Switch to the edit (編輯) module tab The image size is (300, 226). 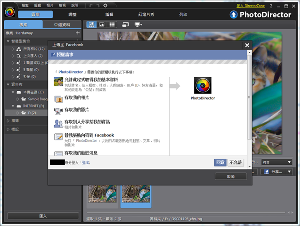point(109,15)
